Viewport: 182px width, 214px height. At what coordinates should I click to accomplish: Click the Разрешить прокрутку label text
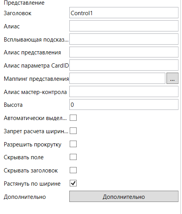[33, 144]
